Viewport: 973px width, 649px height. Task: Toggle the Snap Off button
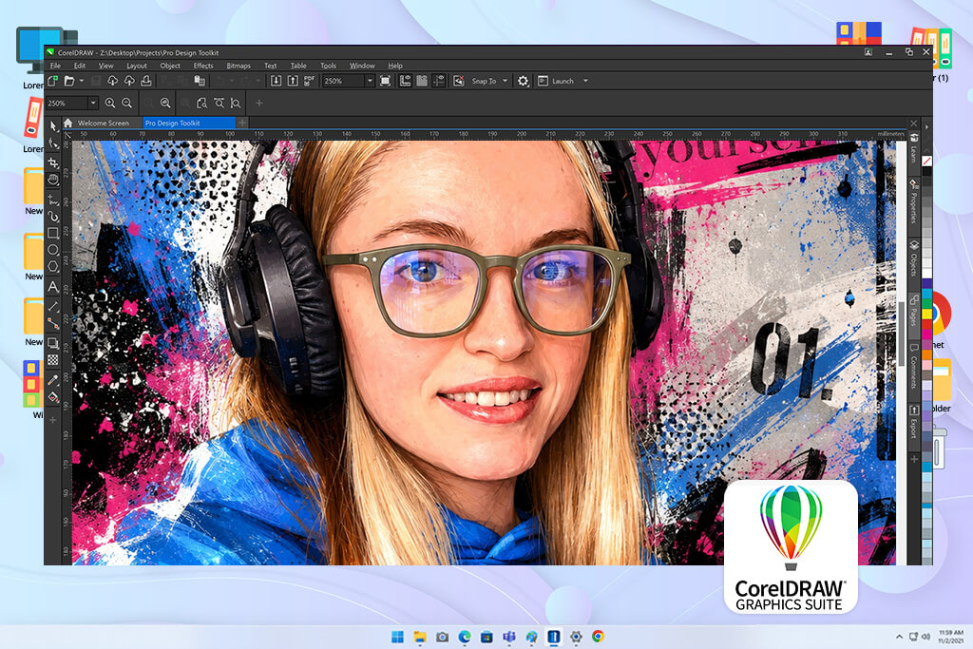coord(459,81)
